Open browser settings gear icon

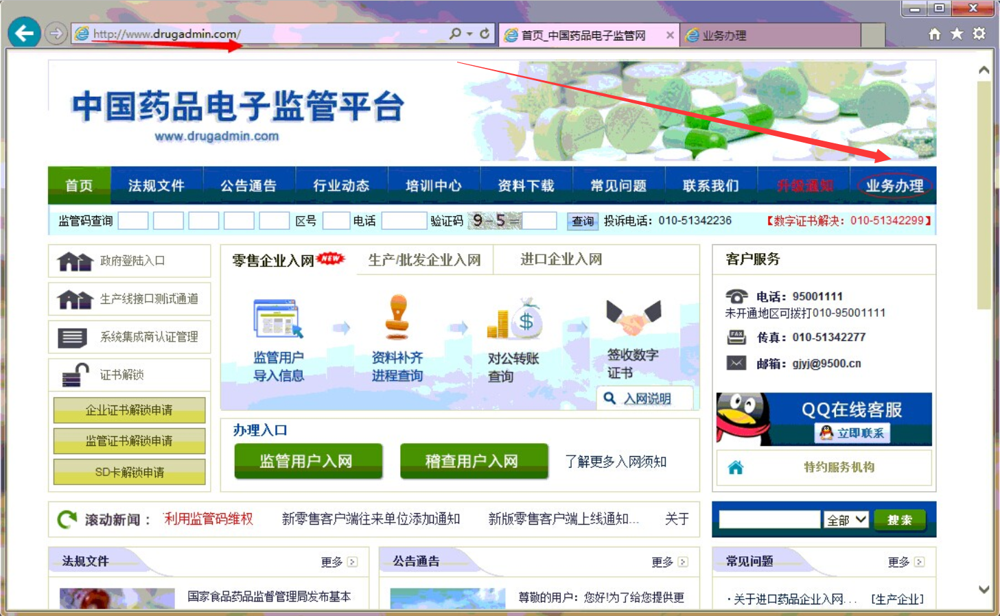[979, 34]
